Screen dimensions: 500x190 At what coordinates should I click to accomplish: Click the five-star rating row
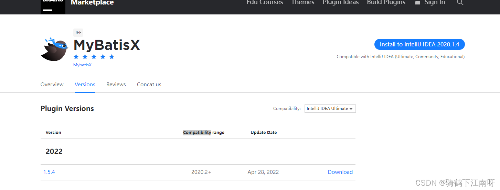pos(94,57)
